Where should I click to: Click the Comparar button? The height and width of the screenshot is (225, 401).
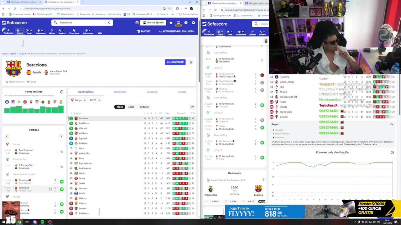pos(175,62)
